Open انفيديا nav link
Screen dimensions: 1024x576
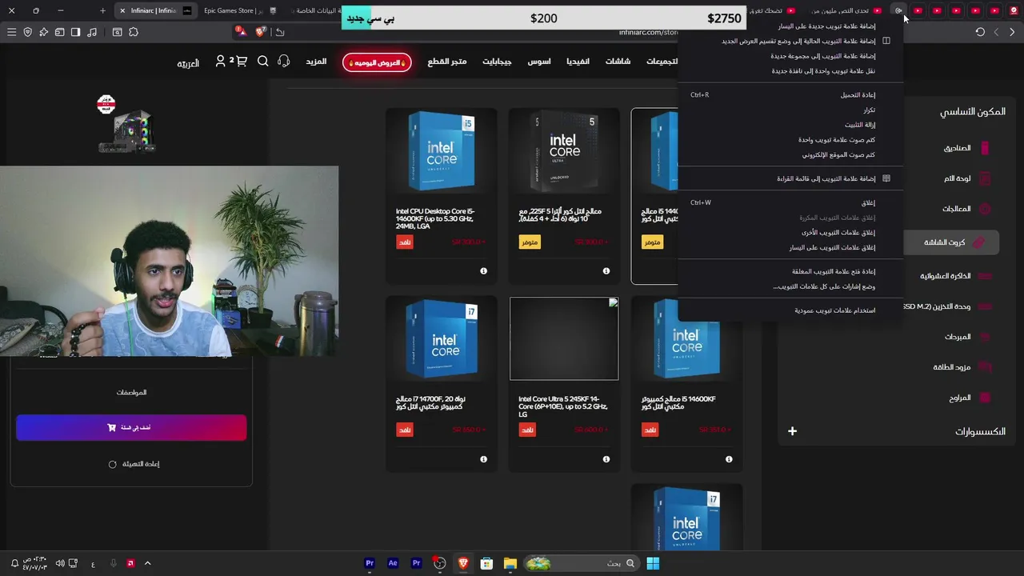click(578, 62)
